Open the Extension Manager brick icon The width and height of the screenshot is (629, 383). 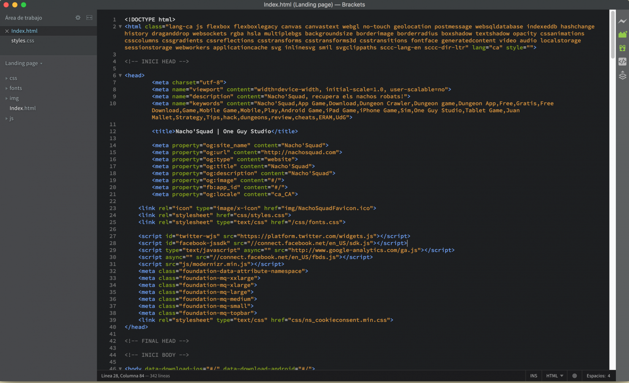click(622, 35)
